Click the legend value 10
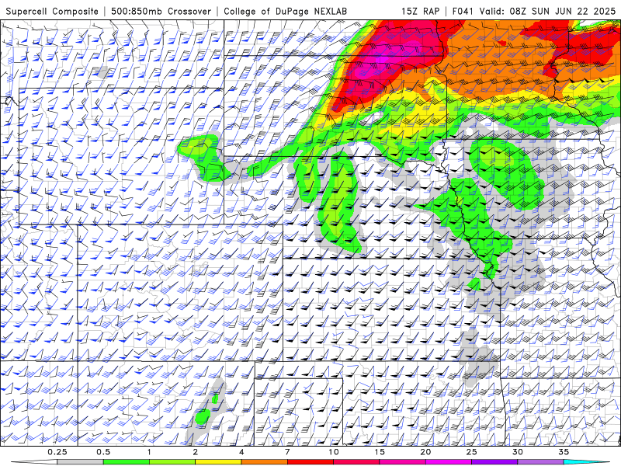This screenshot has width=621, height=466. pyautogui.click(x=334, y=452)
